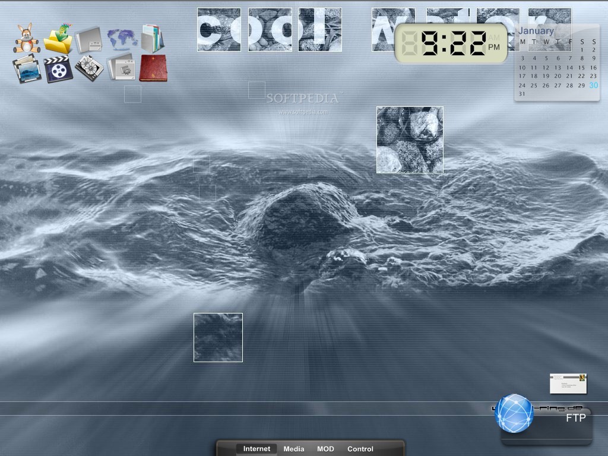The height and width of the screenshot is (456, 608).
Task: Click the highlighted date 30 in calendar
Action: [593, 85]
